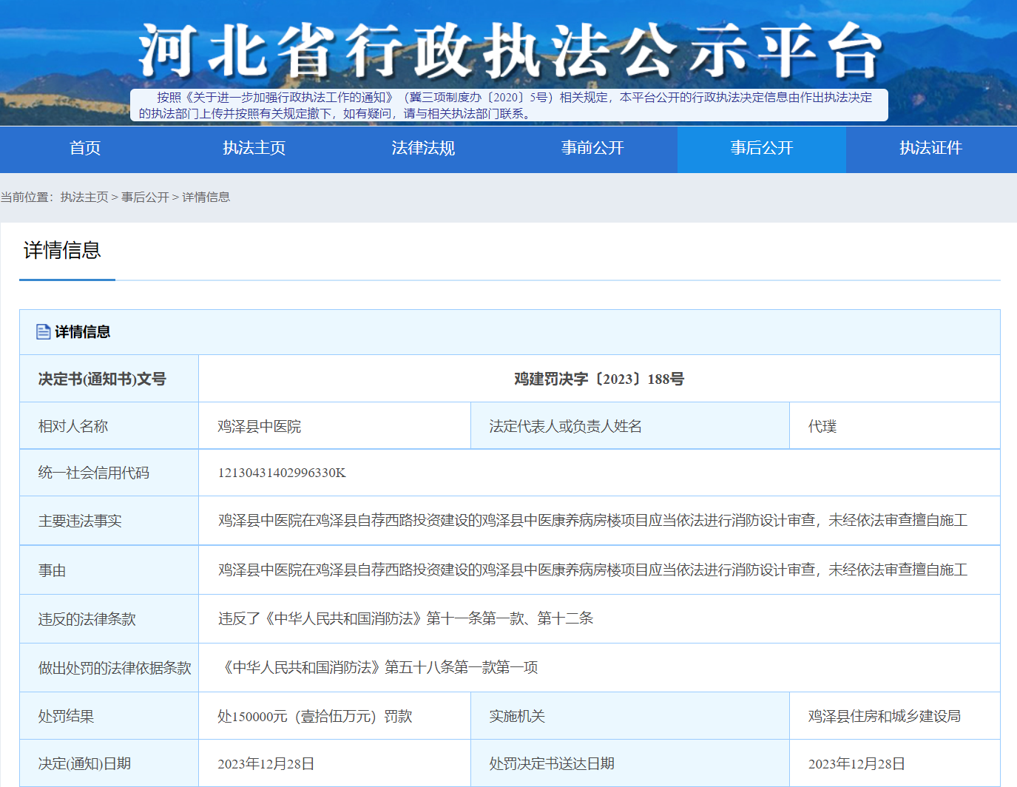The width and height of the screenshot is (1017, 787).
Task: Open the 事前公开 navigation tab
Action: 592,148
